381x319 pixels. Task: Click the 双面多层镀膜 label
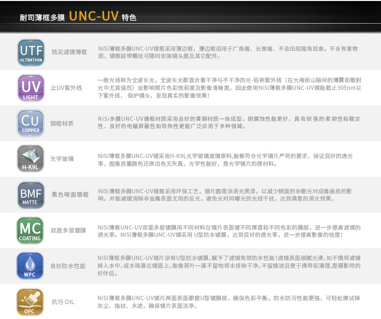point(68,231)
